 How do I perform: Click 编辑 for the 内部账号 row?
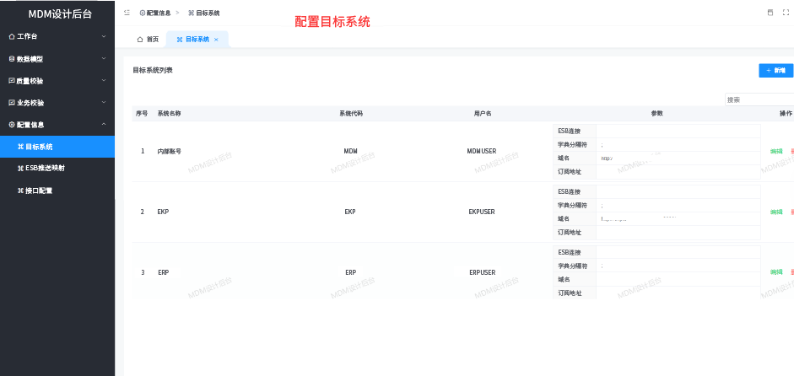point(776,152)
